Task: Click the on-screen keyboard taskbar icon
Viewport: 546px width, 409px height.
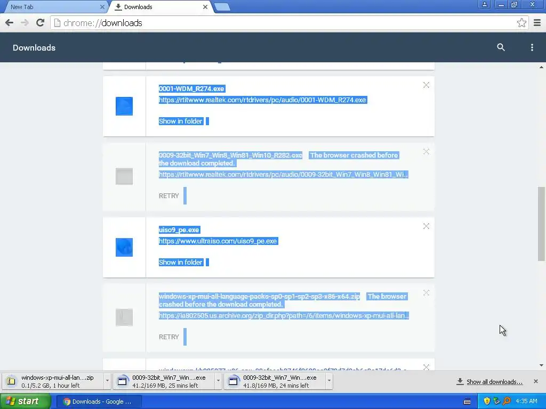Action: [x=467, y=402]
